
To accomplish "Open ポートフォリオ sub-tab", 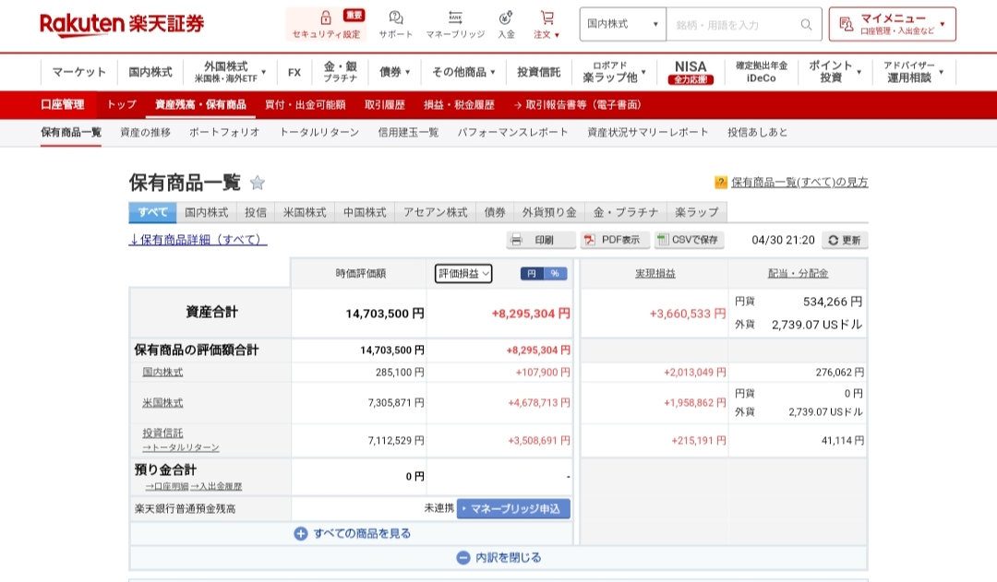I will click(224, 132).
